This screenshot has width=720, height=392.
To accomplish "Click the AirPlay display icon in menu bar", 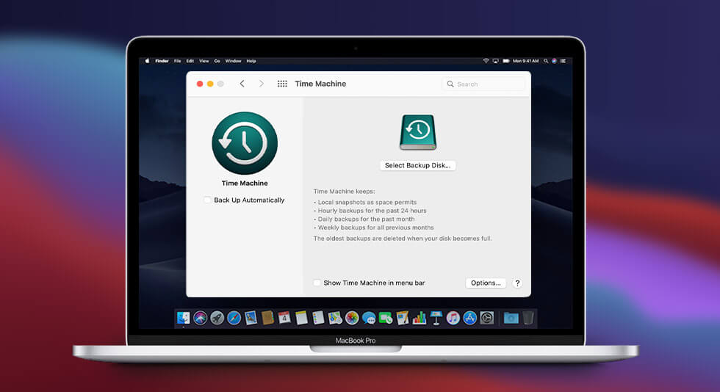I will (x=495, y=61).
